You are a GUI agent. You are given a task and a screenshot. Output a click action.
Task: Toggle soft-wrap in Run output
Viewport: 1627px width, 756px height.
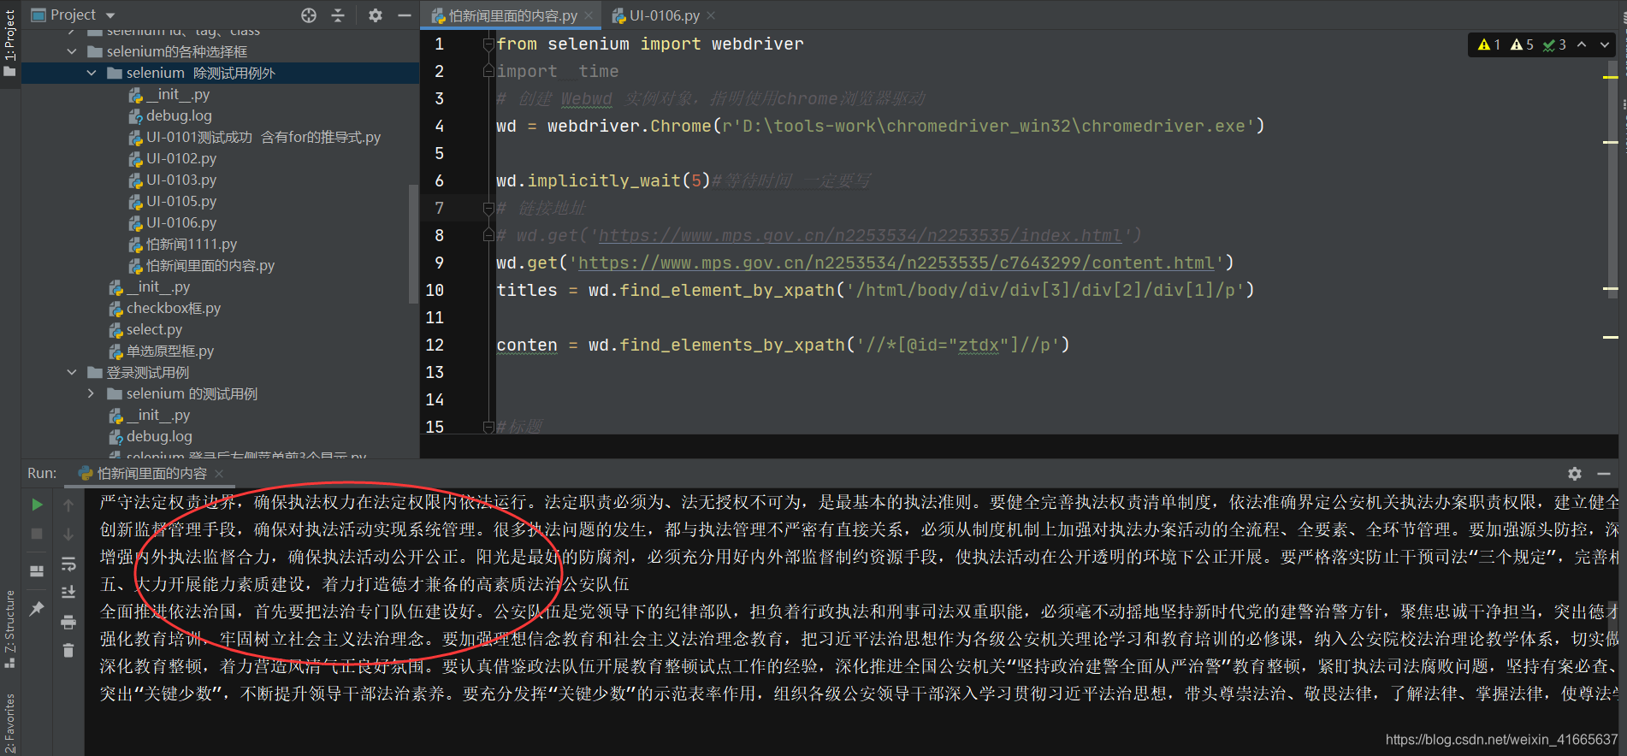point(68,564)
